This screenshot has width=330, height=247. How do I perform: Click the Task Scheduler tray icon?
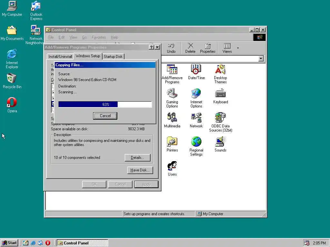click(x=307, y=243)
